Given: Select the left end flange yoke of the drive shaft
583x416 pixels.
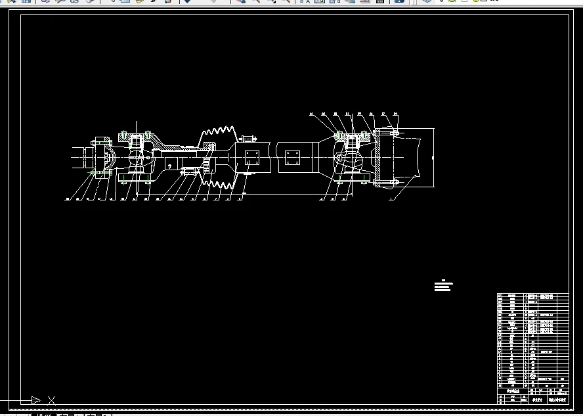Looking at the screenshot, I should [x=102, y=157].
